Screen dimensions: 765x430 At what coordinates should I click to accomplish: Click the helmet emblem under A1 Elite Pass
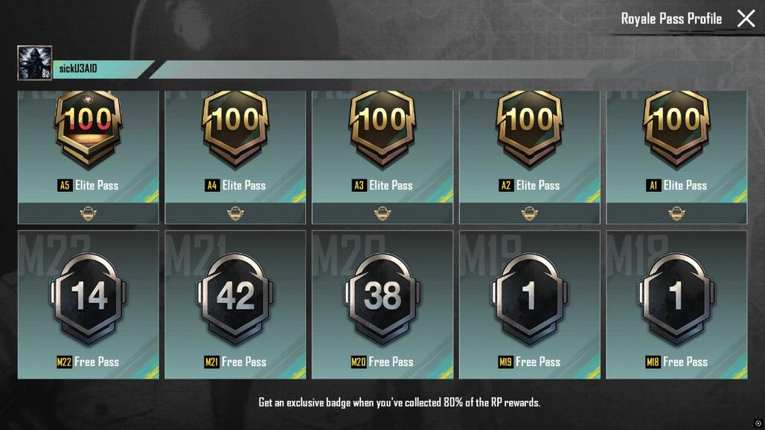[676, 214]
